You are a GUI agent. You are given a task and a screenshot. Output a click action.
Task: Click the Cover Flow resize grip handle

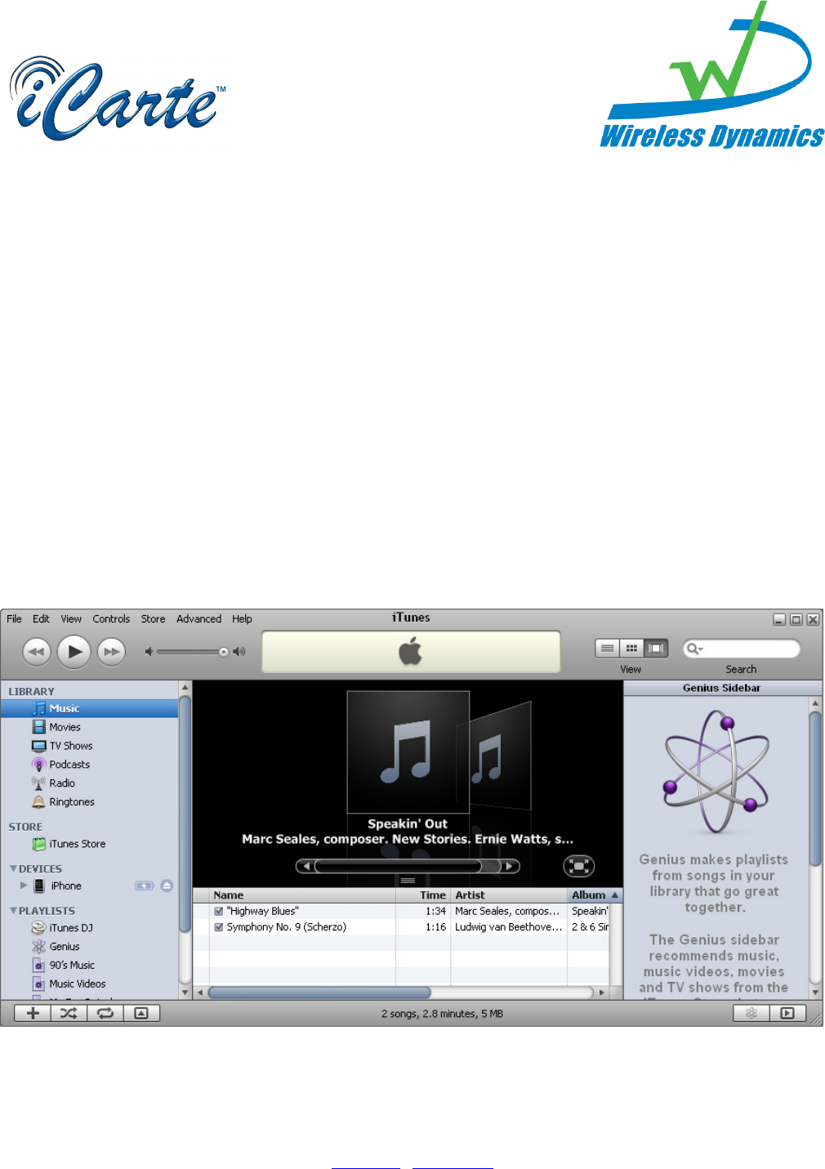tap(408, 881)
